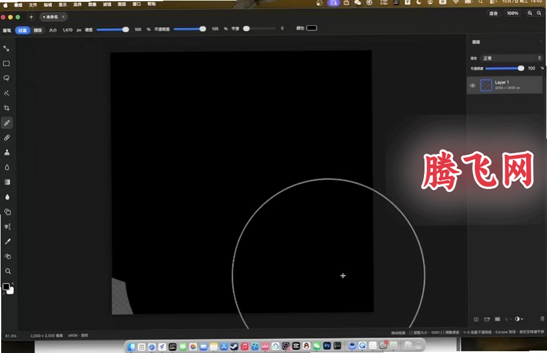The height and width of the screenshot is (353, 547).
Task: Select the Brush tool
Action: 6,123
